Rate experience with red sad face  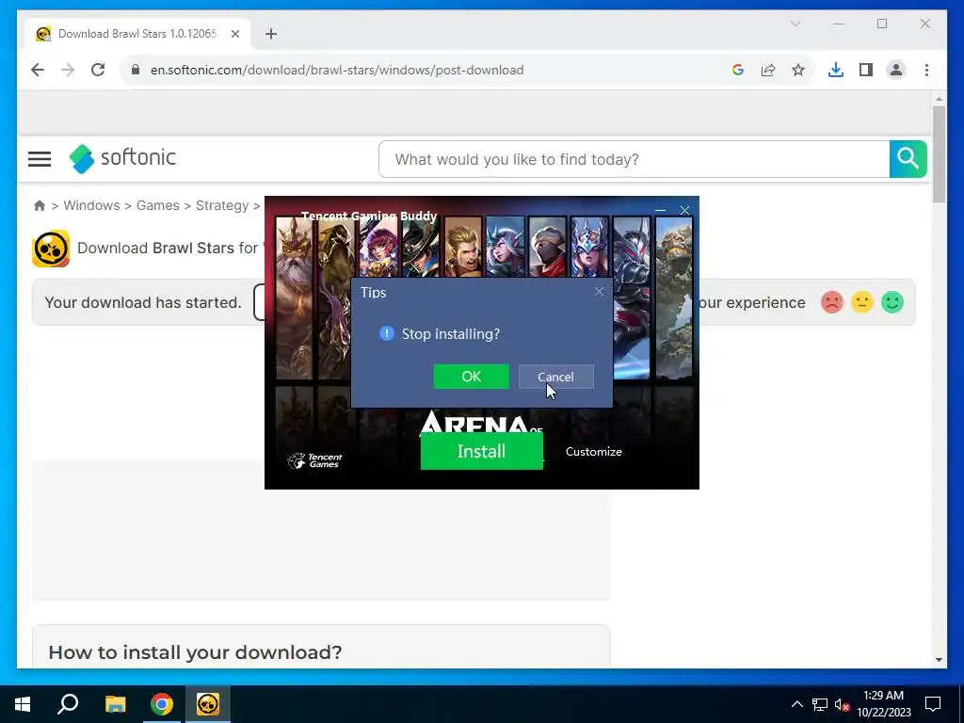[832, 302]
